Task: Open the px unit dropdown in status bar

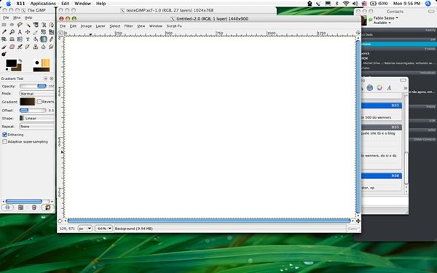Action: [85, 229]
